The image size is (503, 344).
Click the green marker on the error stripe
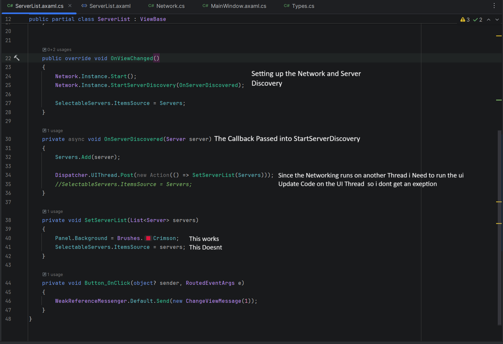coord(499,100)
